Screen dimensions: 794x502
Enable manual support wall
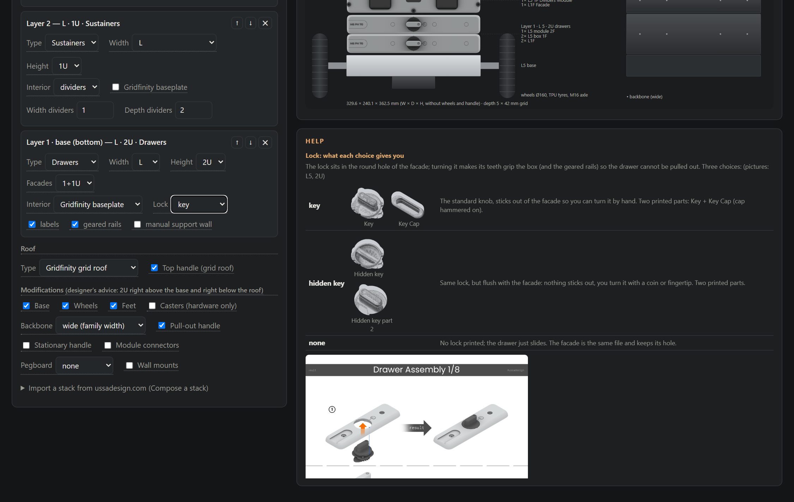(x=138, y=224)
